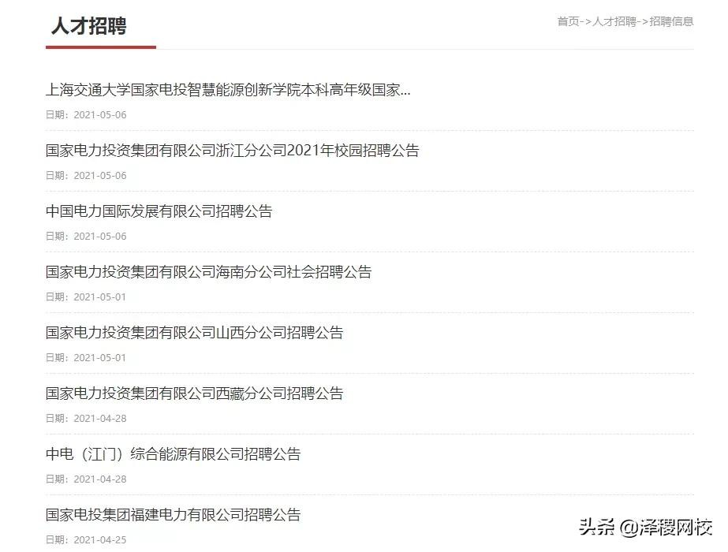Click the 头条 @泽稷网校 watermark
Viewport: 728px width, 552px height.
coord(645,528)
